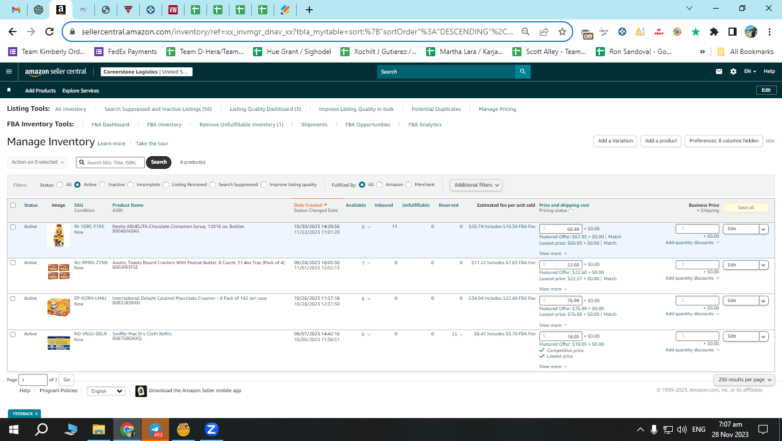Image resolution: width=782 pixels, height=441 pixels.
Task: Select the Incomplete status filter
Action: [x=131, y=185]
